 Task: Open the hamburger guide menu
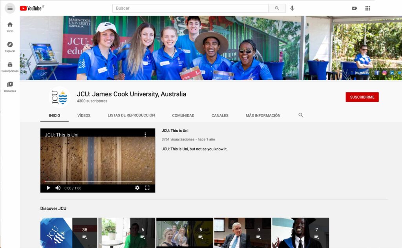(10, 9)
